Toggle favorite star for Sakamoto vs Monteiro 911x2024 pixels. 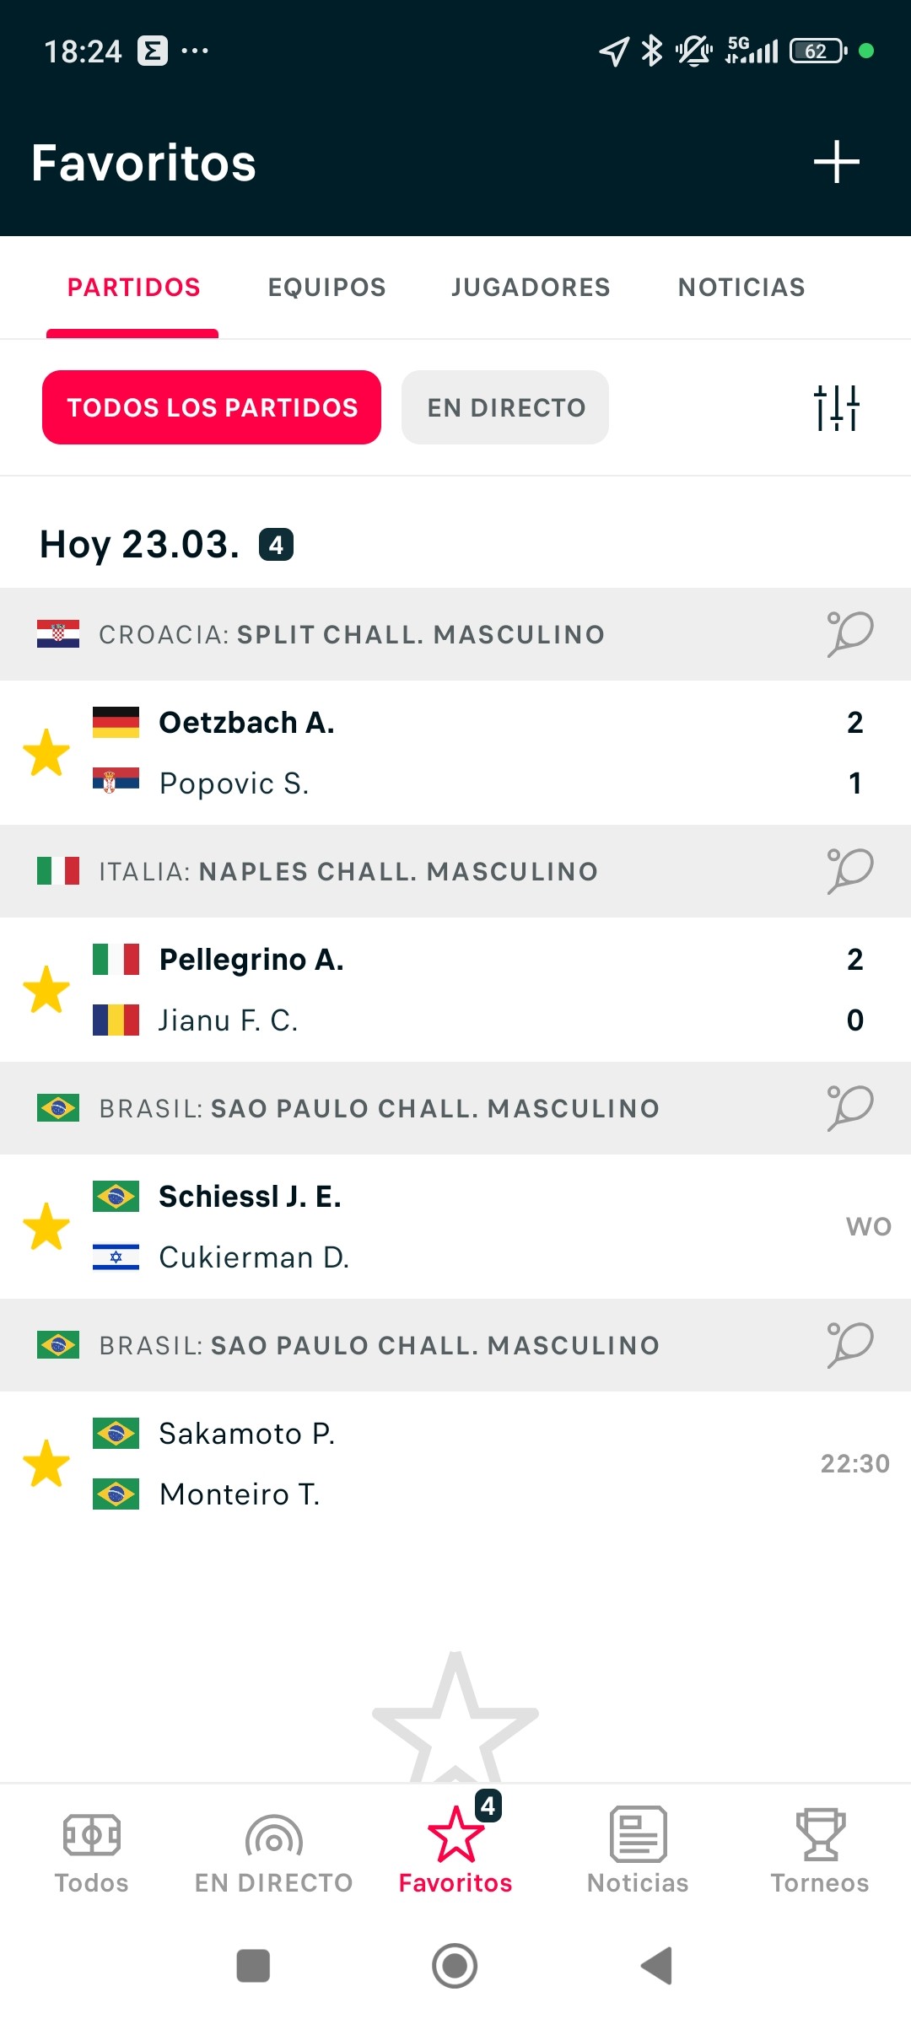click(46, 1463)
